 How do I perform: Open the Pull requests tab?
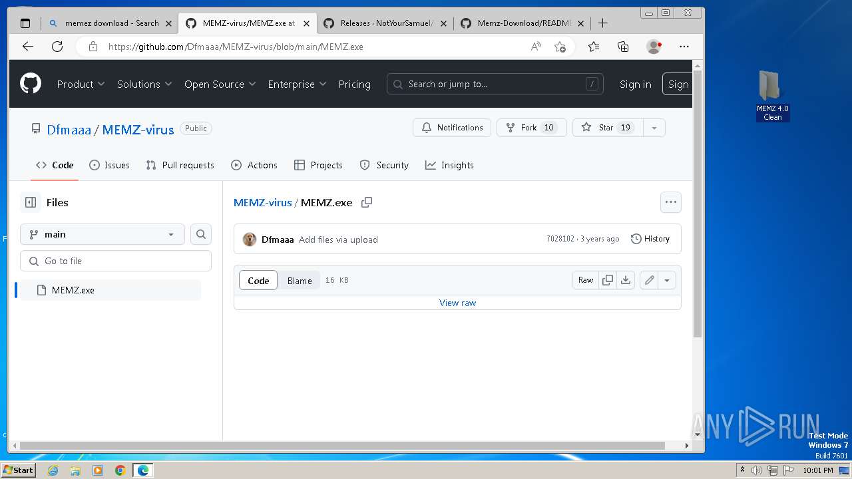[180, 165]
